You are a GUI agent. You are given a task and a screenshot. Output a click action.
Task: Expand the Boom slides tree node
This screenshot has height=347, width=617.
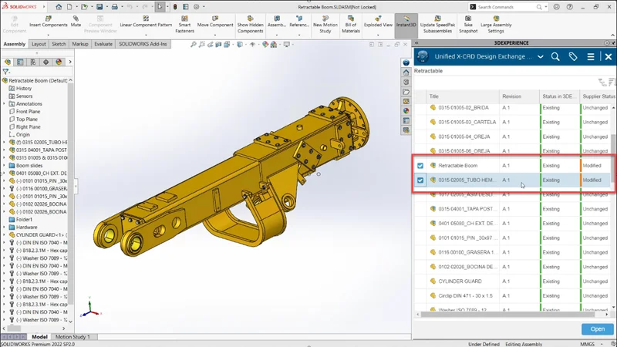point(5,165)
